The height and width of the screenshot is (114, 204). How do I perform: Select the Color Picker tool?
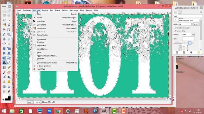tap(4, 34)
